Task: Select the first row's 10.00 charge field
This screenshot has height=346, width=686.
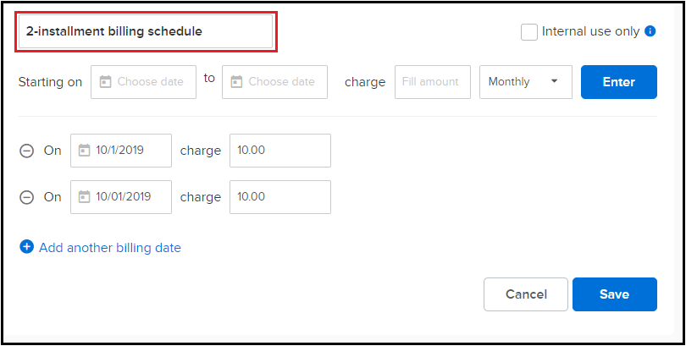Action: (x=280, y=151)
